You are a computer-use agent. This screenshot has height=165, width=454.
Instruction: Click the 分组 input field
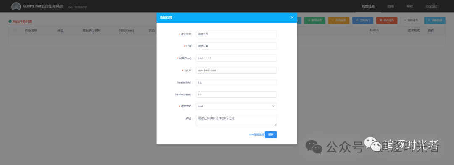click(236, 46)
